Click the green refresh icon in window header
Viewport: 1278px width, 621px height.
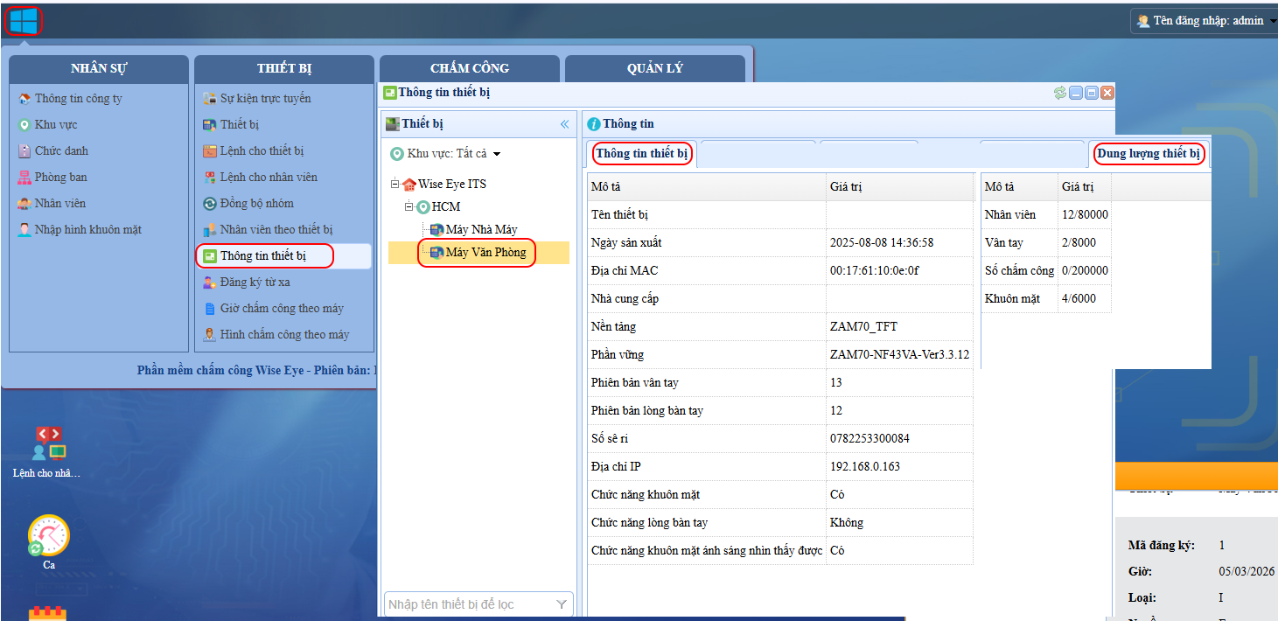click(x=1060, y=93)
